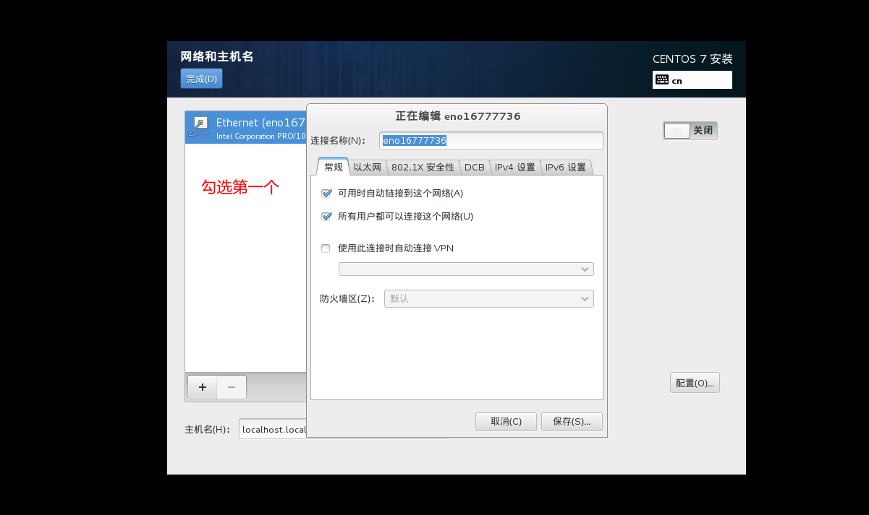Image resolution: width=869 pixels, height=515 pixels.
Task: Open the 防火墙区 默认 dropdown
Action: pyautogui.click(x=489, y=298)
